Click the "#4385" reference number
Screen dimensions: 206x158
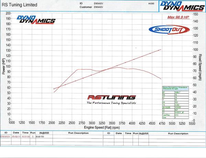(x=151, y=3)
